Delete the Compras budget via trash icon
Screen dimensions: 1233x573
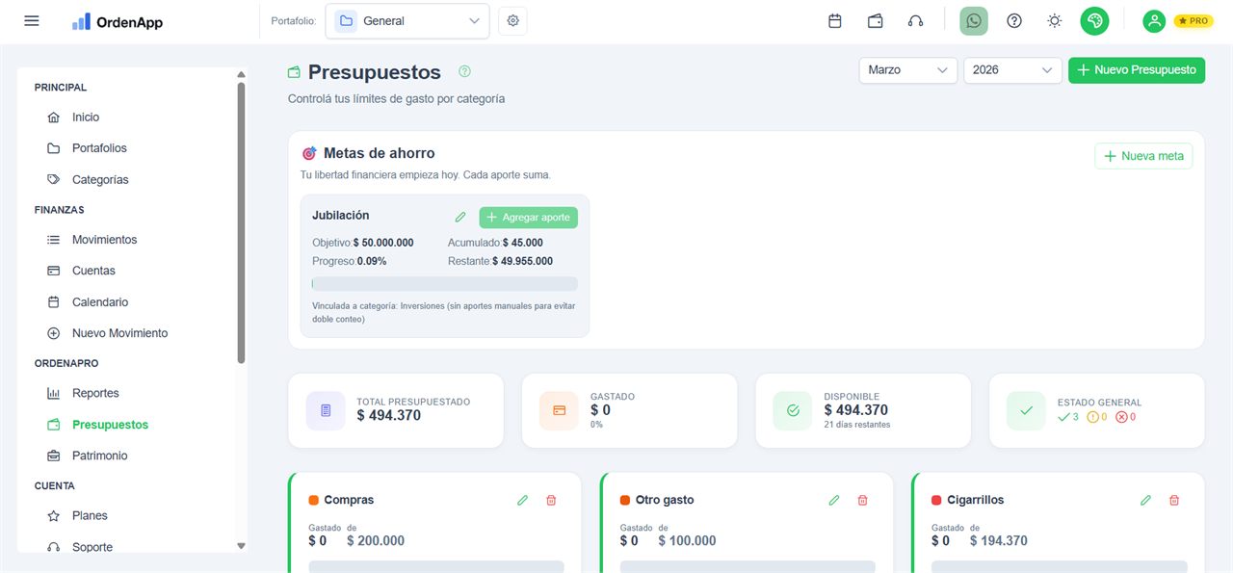point(550,500)
